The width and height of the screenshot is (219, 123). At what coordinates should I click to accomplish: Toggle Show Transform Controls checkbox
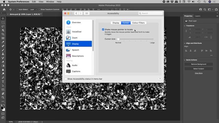tap(39, 10)
